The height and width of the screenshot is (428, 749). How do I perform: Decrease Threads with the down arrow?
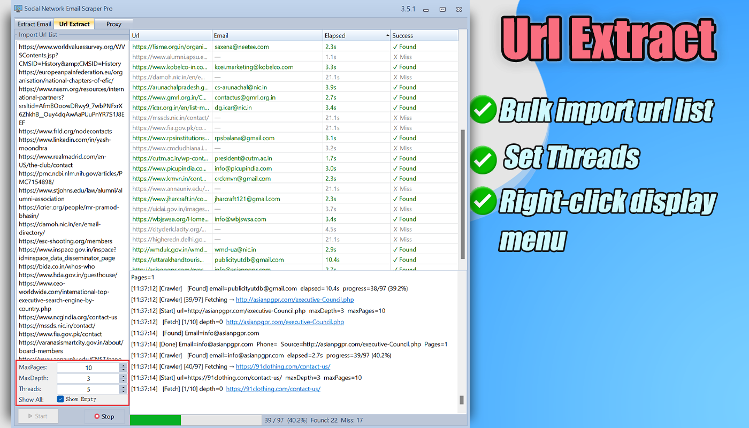click(124, 391)
